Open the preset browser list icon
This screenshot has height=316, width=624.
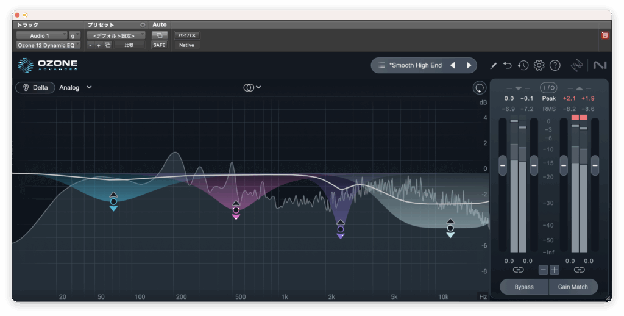pyautogui.click(x=381, y=65)
